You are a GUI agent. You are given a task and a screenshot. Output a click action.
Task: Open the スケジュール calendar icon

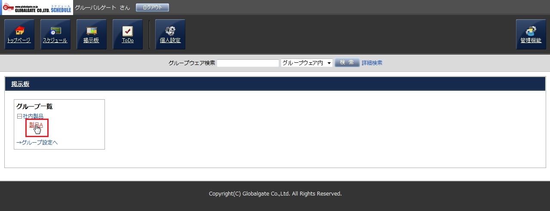tap(55, 34)
